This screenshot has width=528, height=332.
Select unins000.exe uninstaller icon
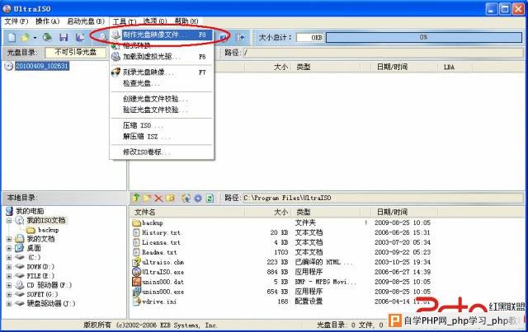(136, 292)
